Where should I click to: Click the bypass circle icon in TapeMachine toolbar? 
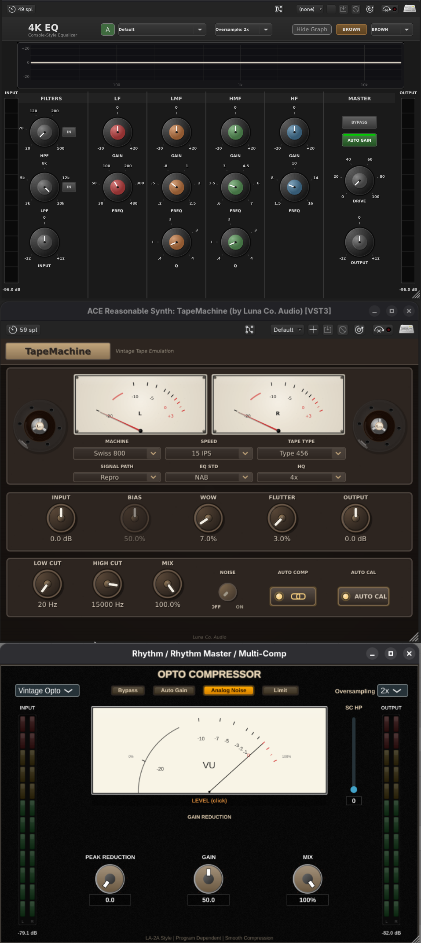coord(343,330)
